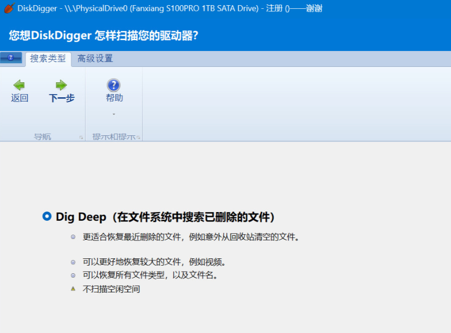Open the blue question-mark menu beside the tabs
451x333 pixels.
pos(11,58)
